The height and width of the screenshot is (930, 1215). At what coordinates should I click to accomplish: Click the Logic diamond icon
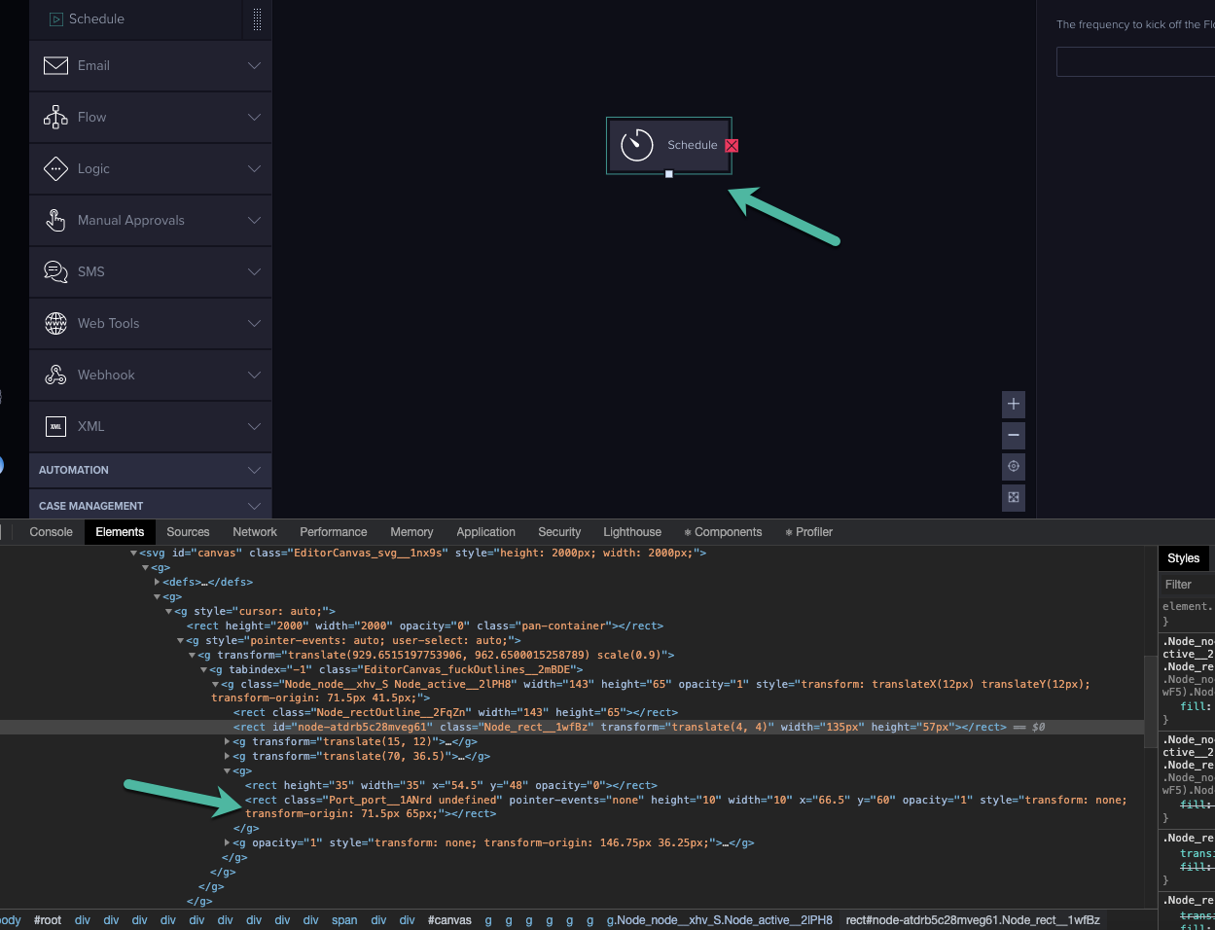coord(55,168)
